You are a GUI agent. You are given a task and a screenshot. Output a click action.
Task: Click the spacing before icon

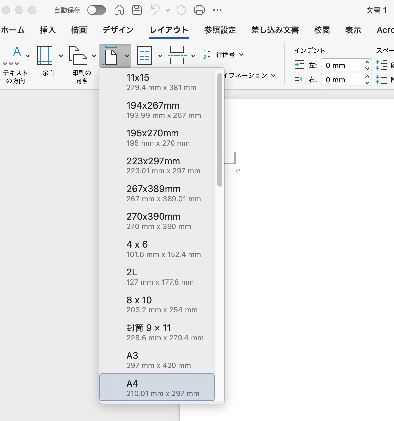pyautogui.click(x=381, y=65)
